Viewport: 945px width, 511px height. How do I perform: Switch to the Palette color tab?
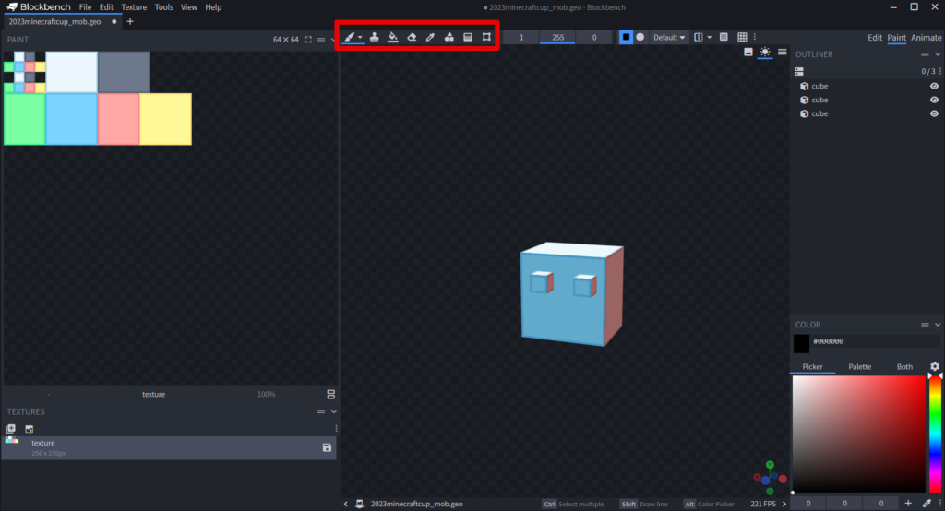coord(859,366)
